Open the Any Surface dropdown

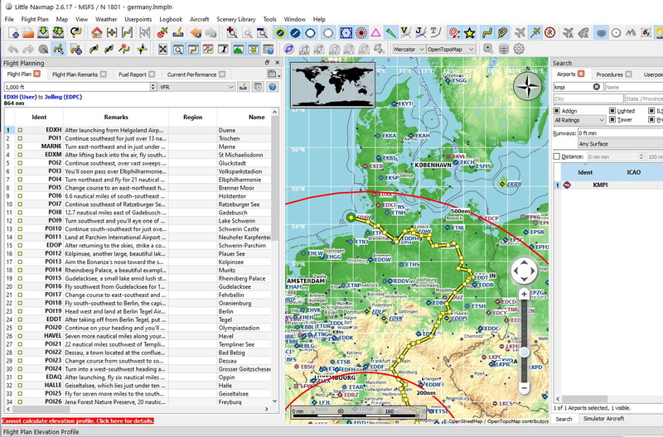pyautogui.click(x=620, y=143)
